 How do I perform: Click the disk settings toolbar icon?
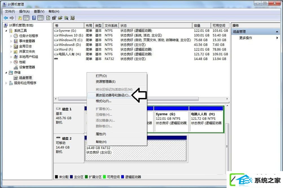click(x=73, y=18)
